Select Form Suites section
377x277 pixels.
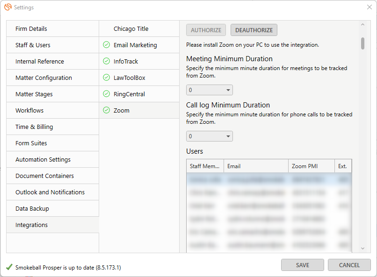click(x=53, y=143)
